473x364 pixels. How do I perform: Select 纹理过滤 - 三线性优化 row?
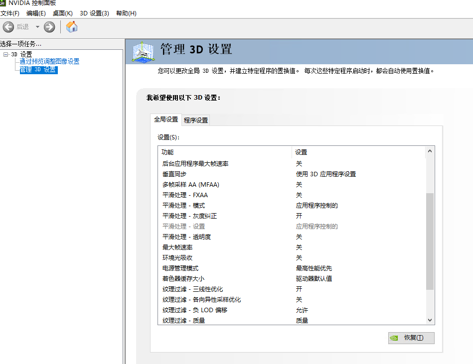(x=292, y=289)
